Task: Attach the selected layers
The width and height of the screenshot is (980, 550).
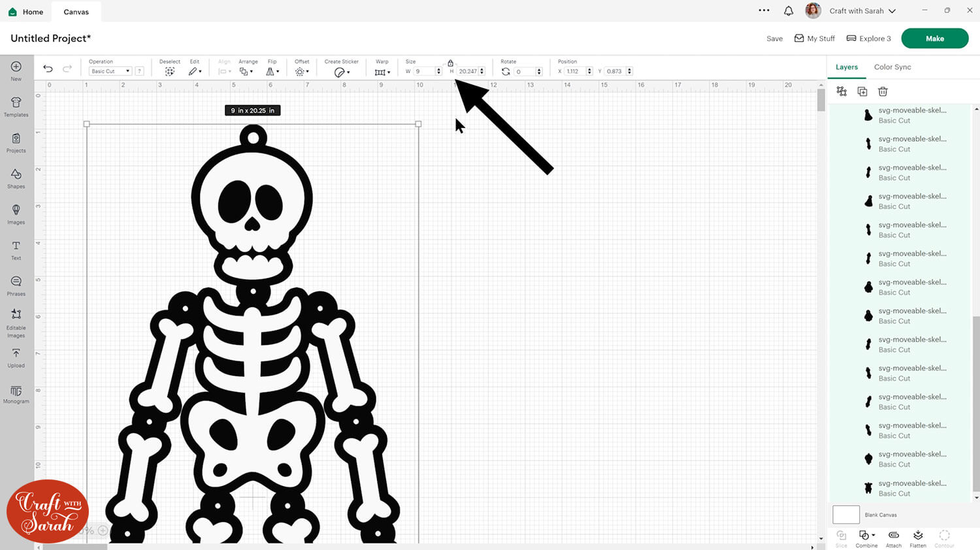Action: coord(892,538)
